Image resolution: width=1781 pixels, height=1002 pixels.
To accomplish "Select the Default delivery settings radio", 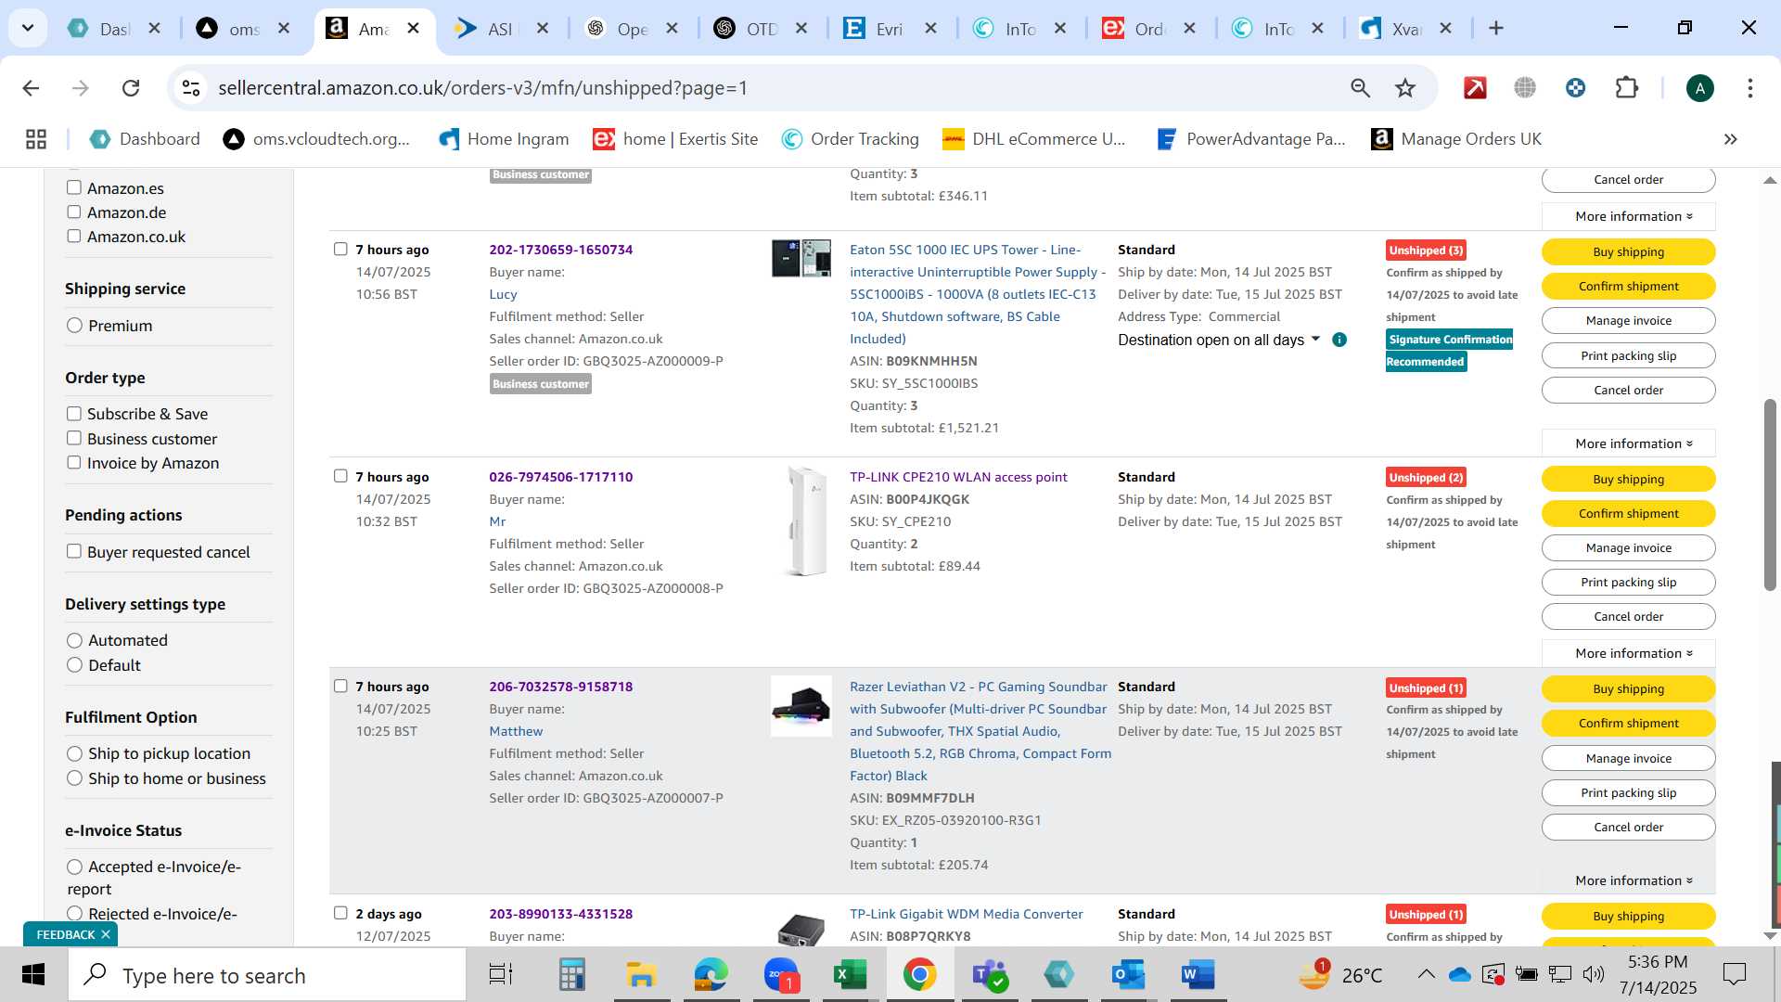I will click(75, 665).
